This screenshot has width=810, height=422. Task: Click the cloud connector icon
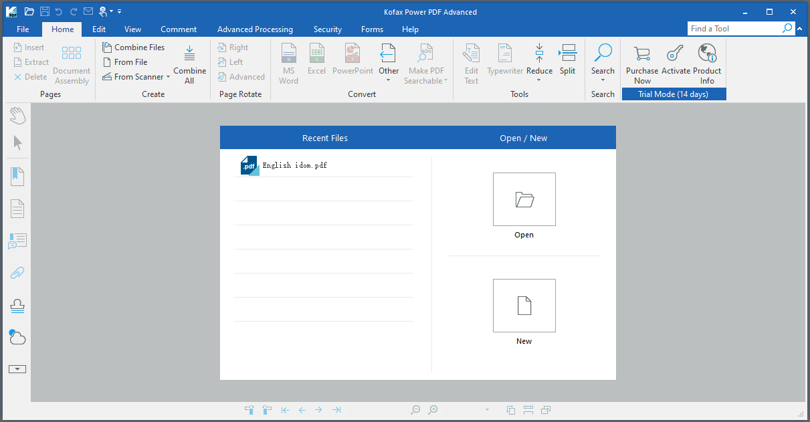[x=17, y=337]
